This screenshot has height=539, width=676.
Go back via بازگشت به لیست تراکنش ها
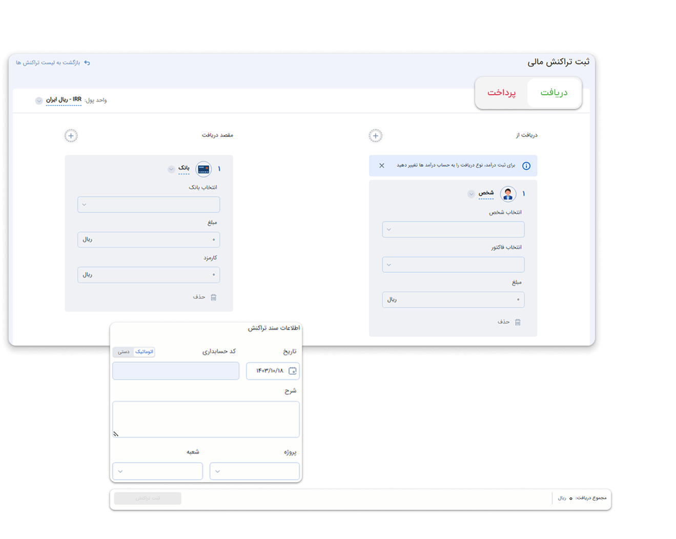tap(48, 62)
